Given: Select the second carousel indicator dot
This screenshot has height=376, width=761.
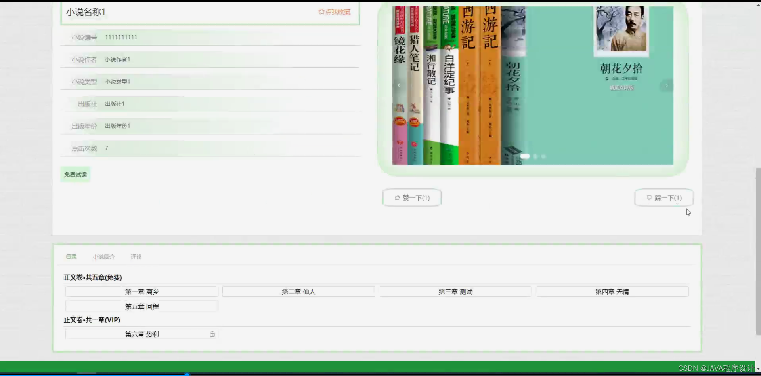Looking at the screenshot, I should [x=535, y=156].
